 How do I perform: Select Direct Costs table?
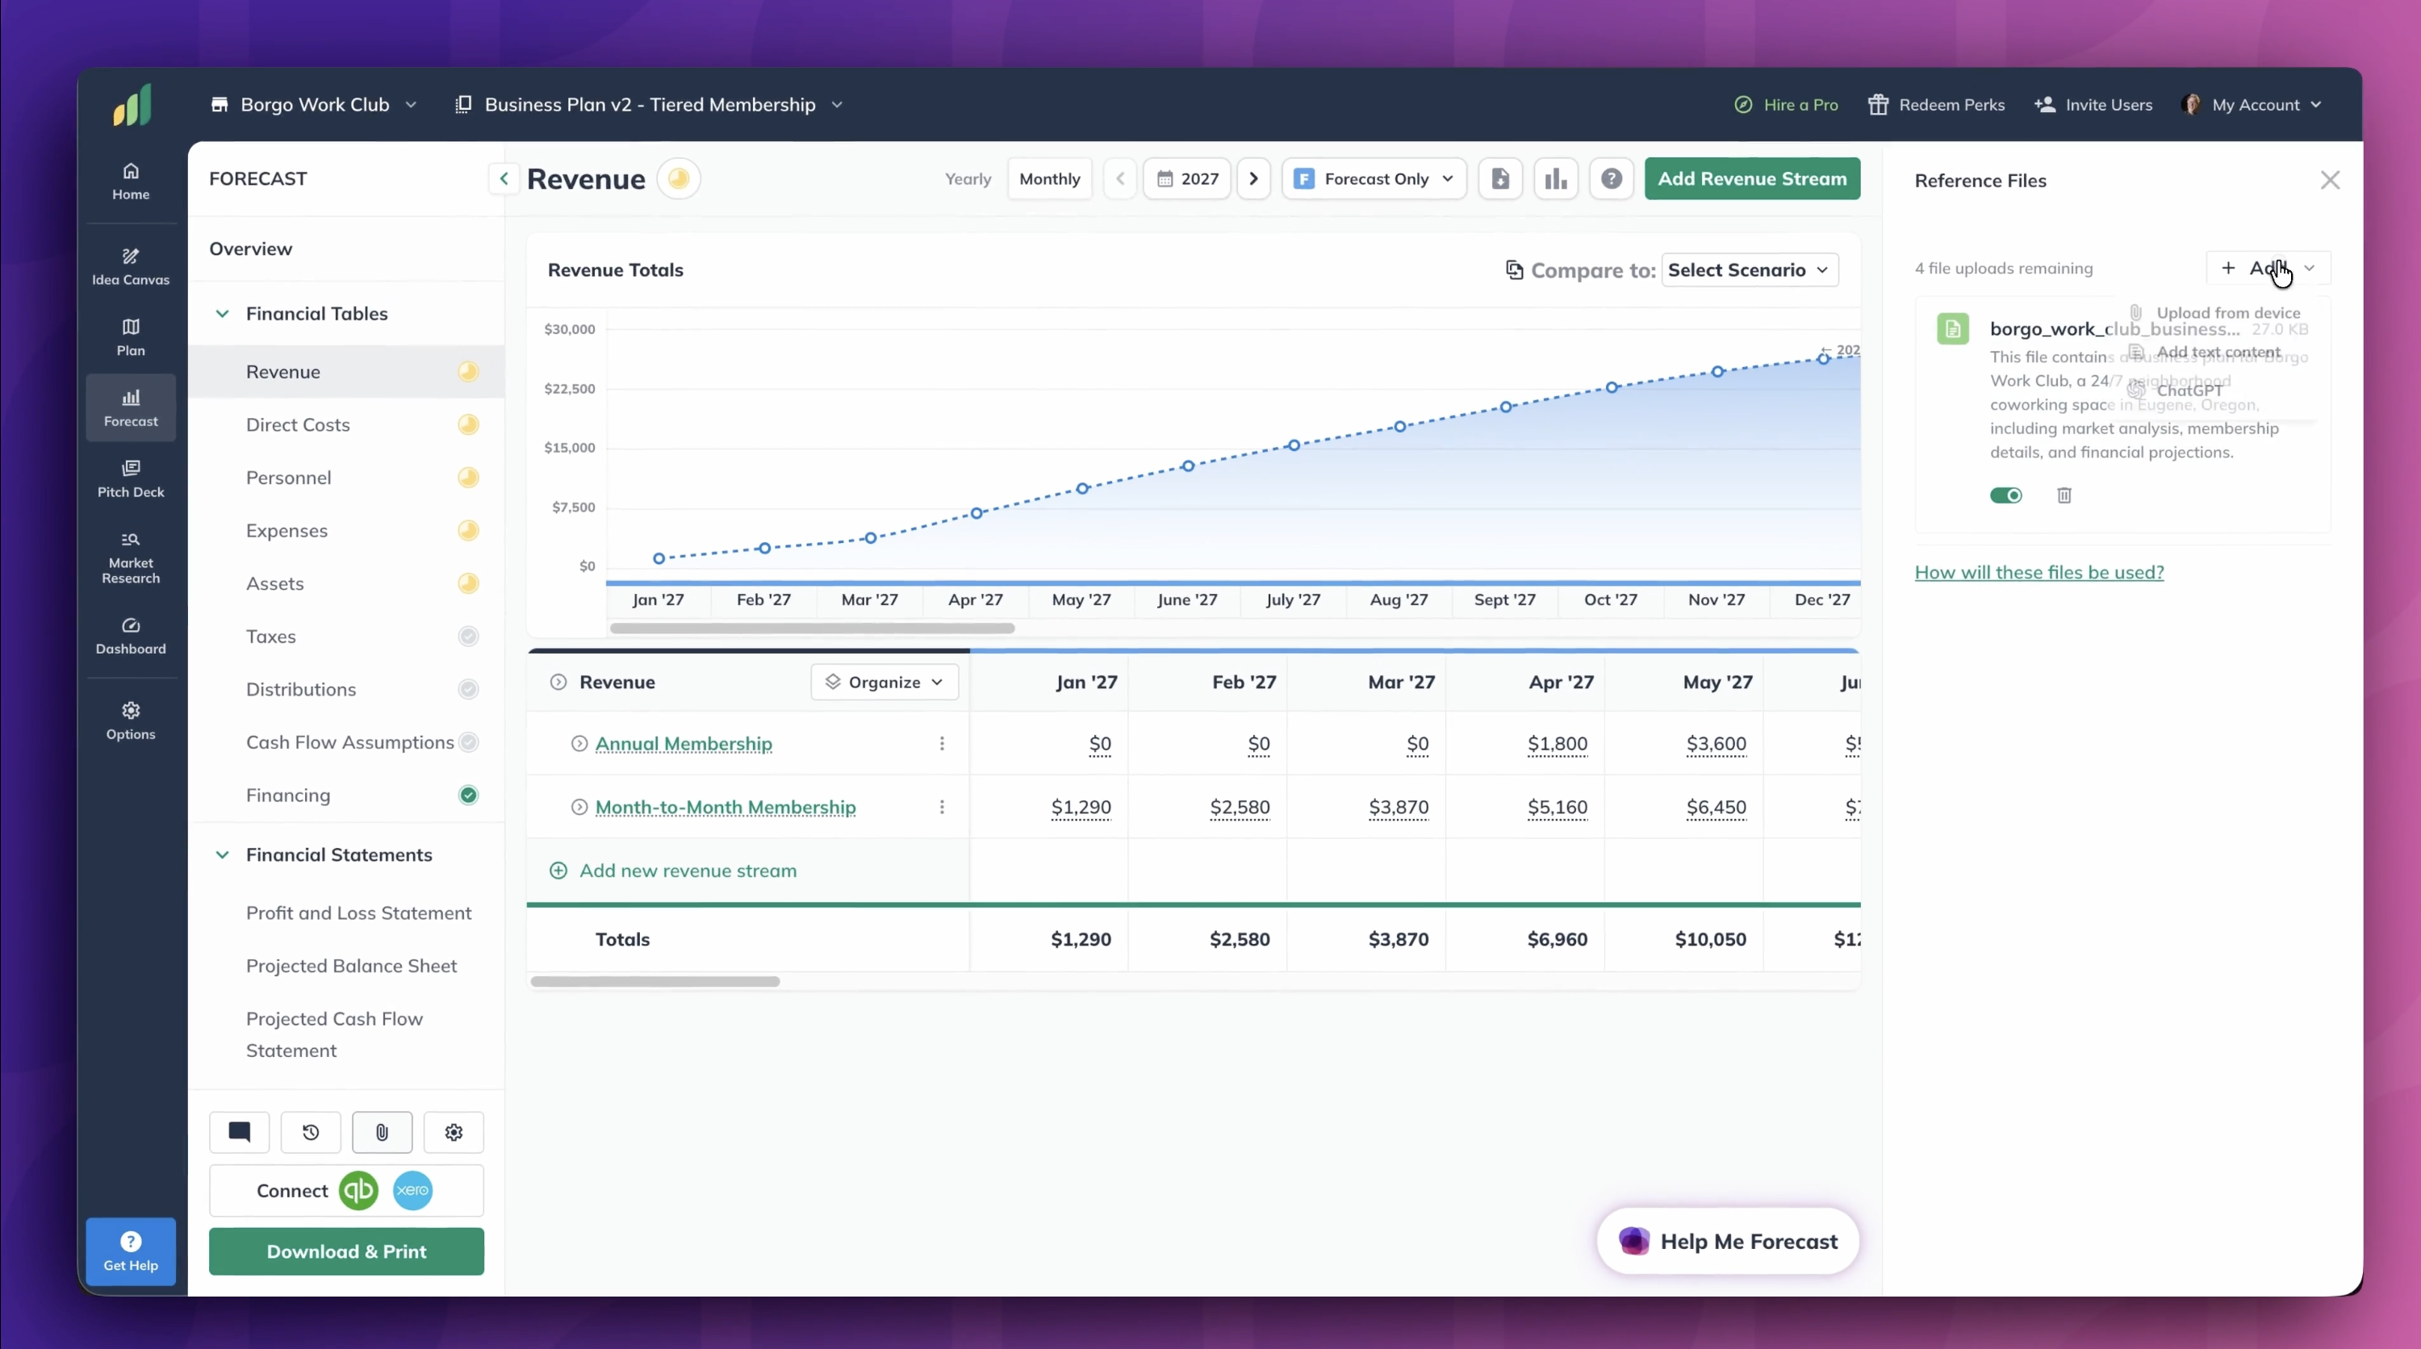coord(346,424)
